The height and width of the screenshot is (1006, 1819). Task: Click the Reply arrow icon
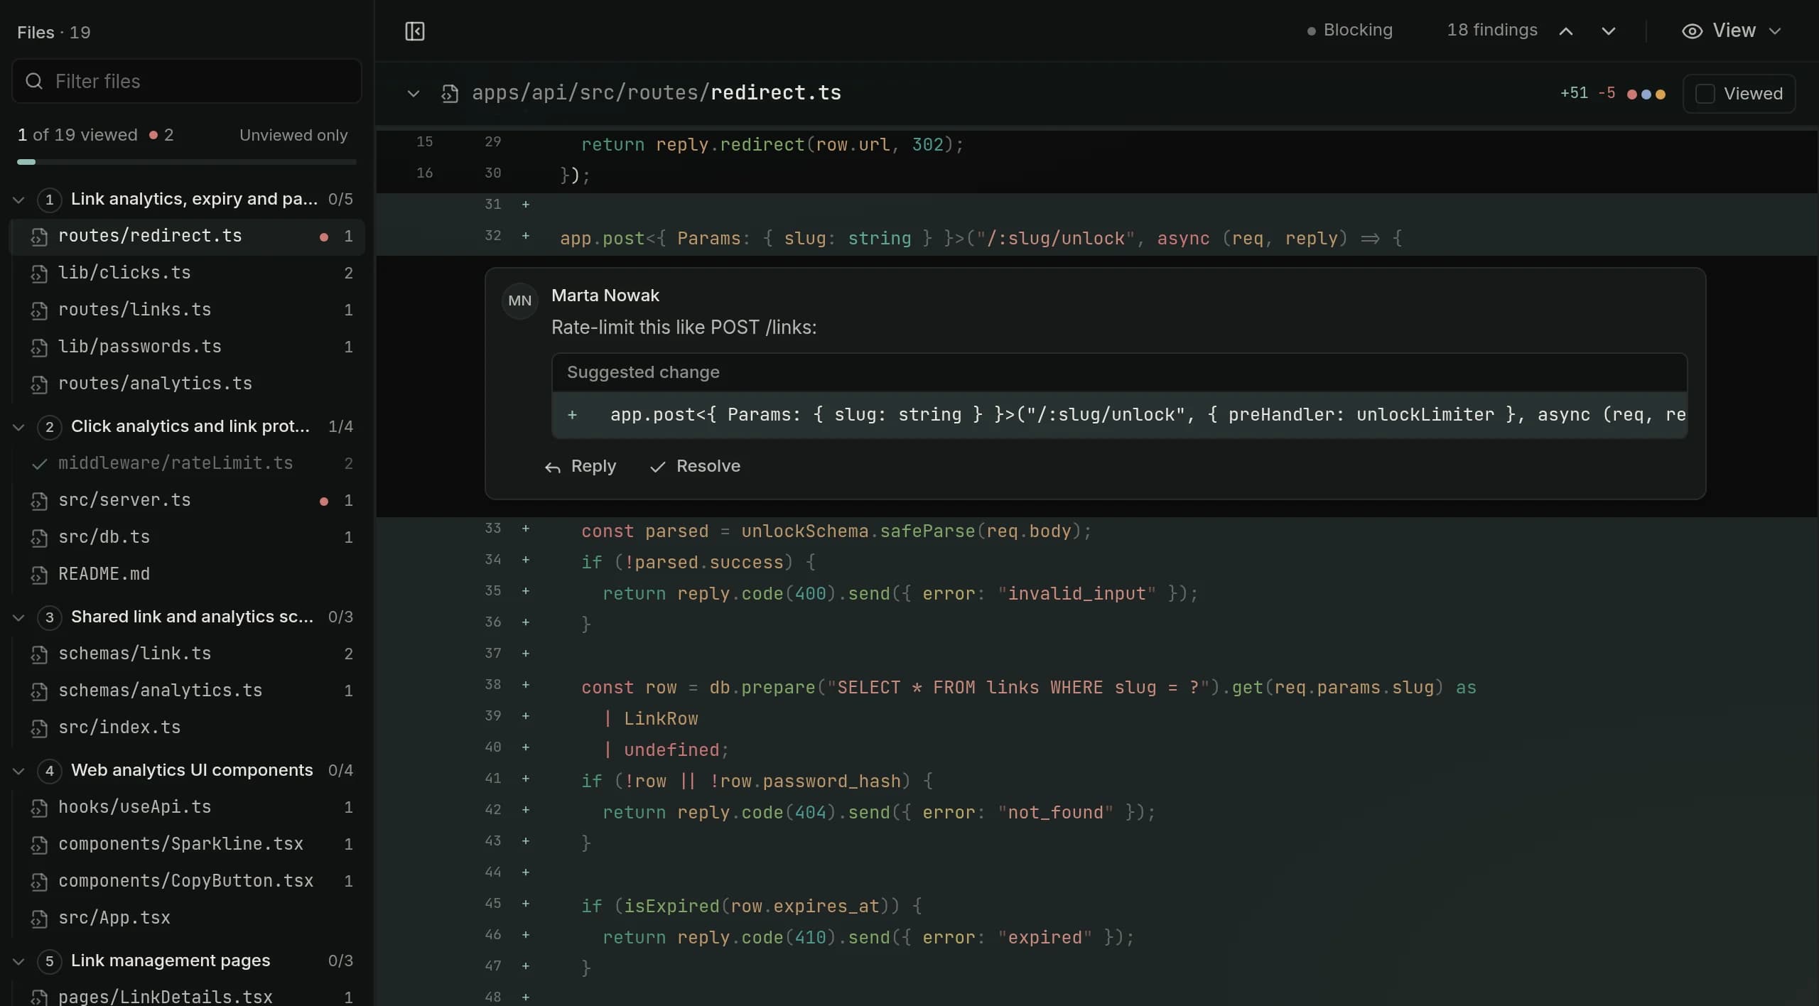pos(552,467)
